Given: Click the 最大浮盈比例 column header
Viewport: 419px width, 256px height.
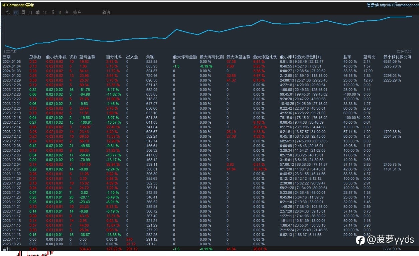Looking at the screenshot, I should (x=265, y=57).
